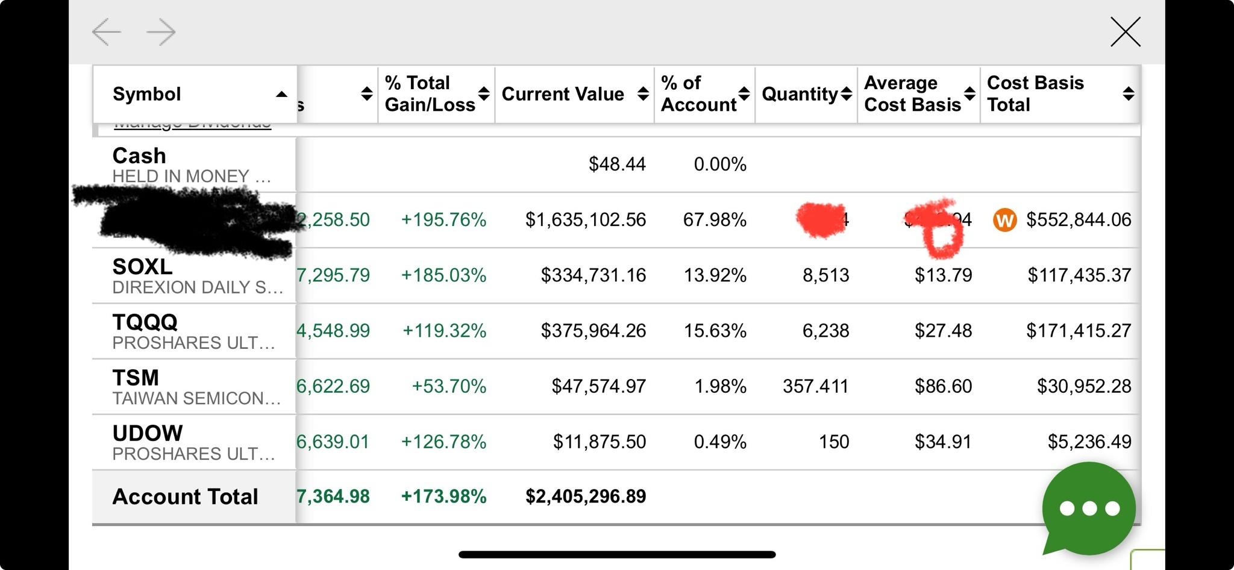
Task: Click the $1,635,102.56 current value cell
Action: click(x=585, y=220)
